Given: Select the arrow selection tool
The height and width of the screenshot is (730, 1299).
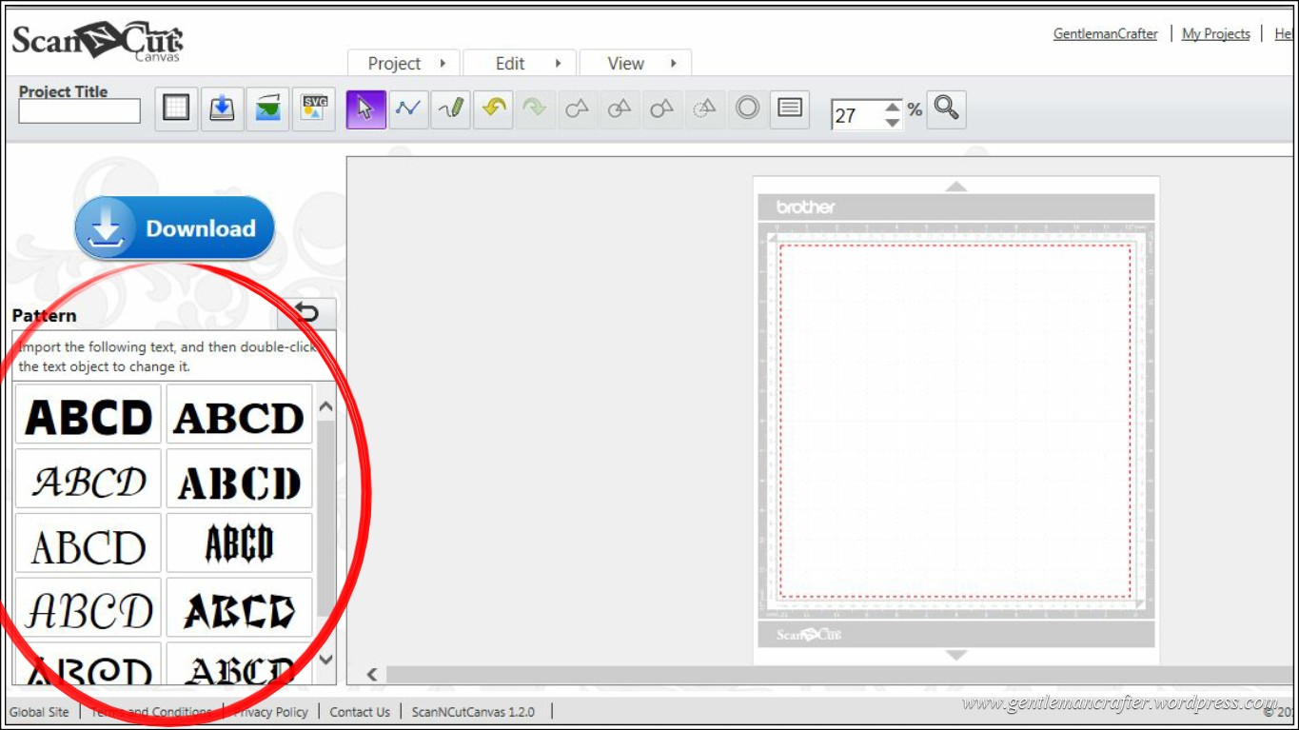Looking at the screenshot, I should (365, 109).
